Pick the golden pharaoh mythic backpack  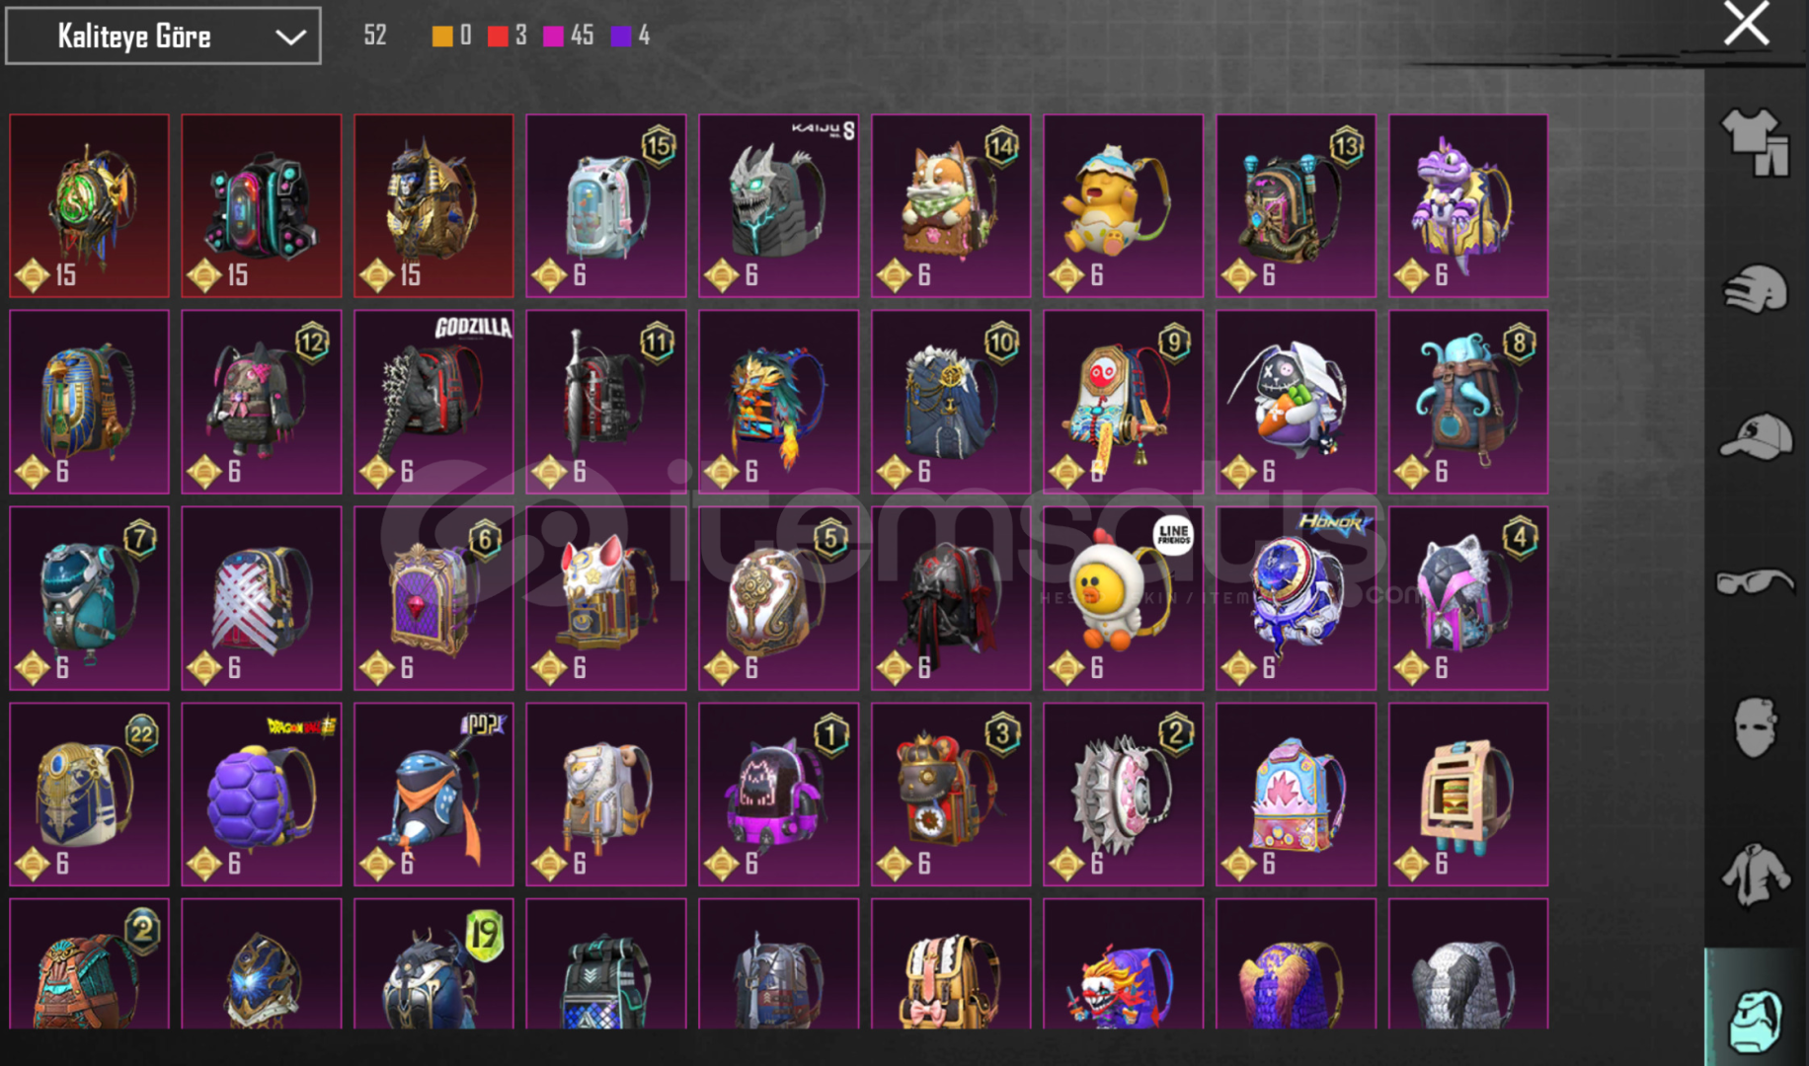433,205
